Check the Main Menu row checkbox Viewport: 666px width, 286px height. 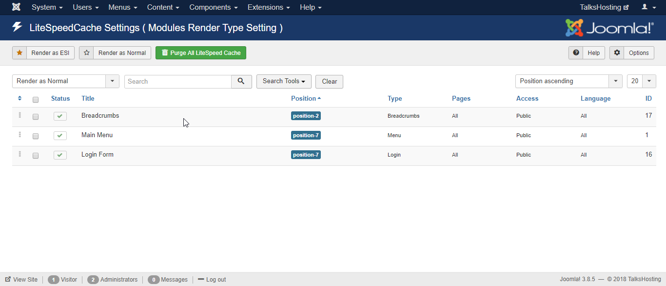pos(36,136)
